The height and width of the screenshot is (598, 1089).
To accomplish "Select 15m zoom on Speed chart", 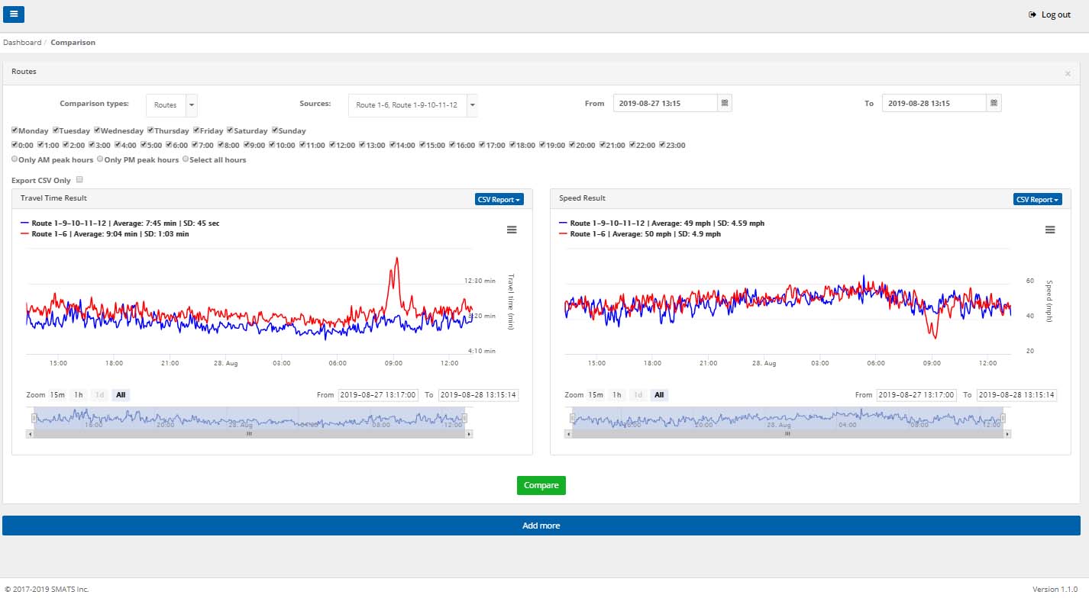I will [595, 394].
